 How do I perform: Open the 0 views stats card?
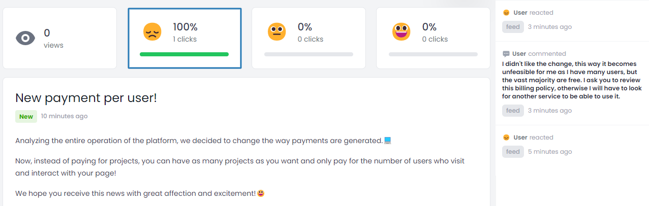coord(60,38)
